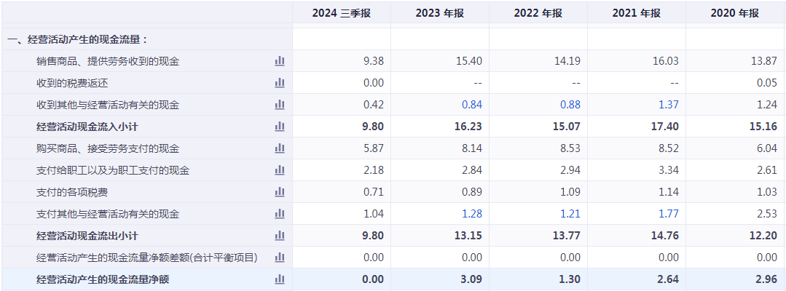Click the 2023 blue value 0.84
786x291 pixels.
click(471, 105)
